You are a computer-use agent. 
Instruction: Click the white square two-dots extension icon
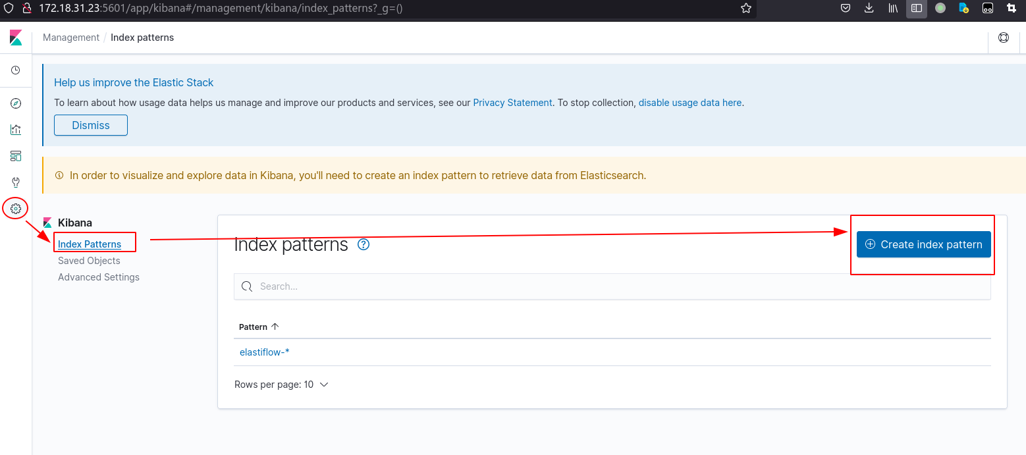988,9
